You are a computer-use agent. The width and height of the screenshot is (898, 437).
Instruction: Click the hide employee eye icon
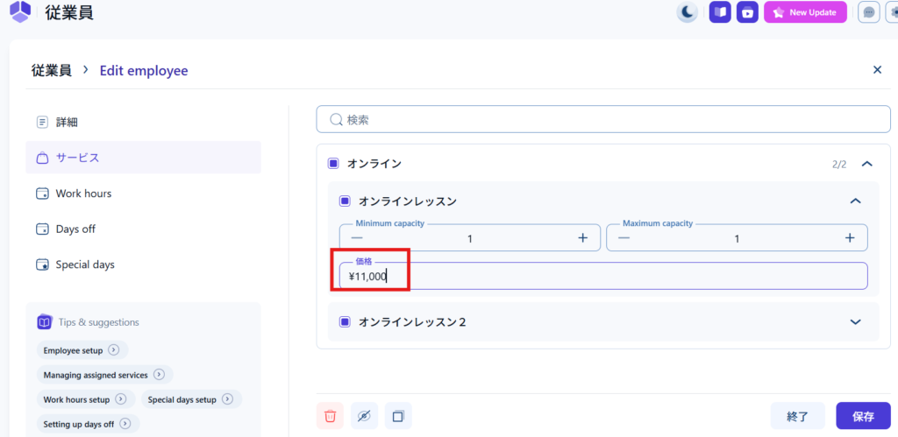click(364, 416)
